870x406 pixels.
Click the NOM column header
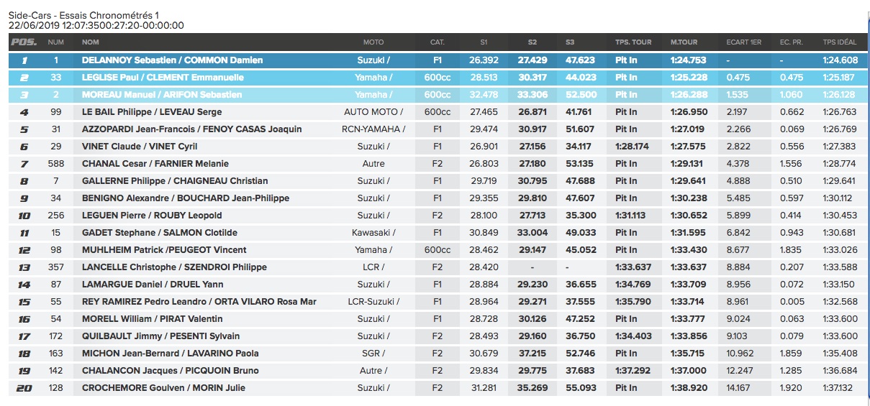91,42
